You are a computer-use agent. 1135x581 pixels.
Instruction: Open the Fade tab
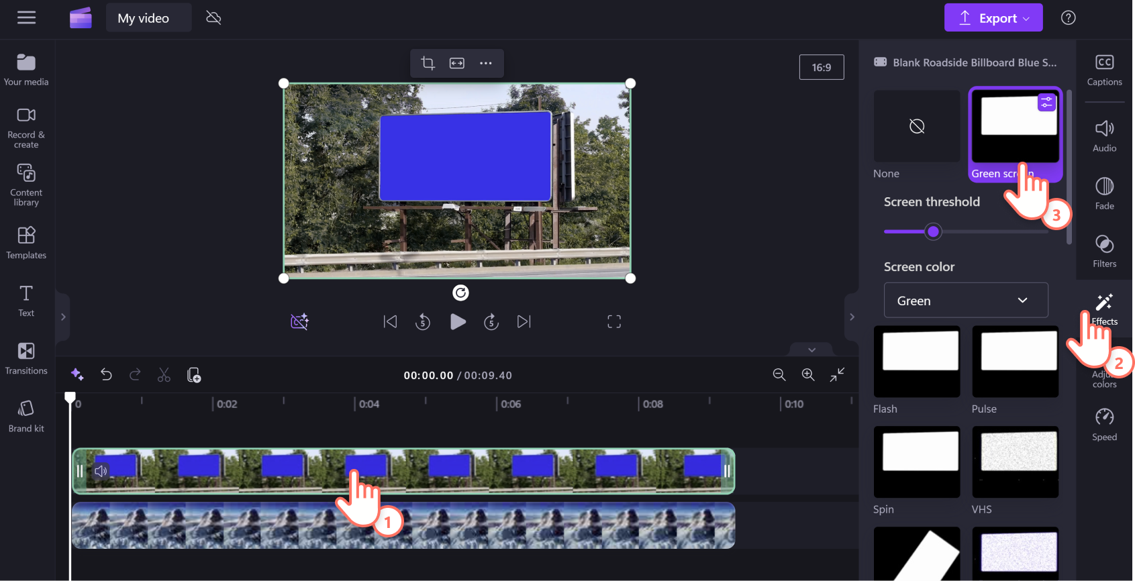point(1104,193)
